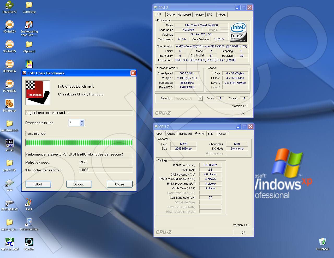The height and width of the screenshot is (258, 334).
Task: Open the Processor #1 selection dropdown
Action: 200,99
